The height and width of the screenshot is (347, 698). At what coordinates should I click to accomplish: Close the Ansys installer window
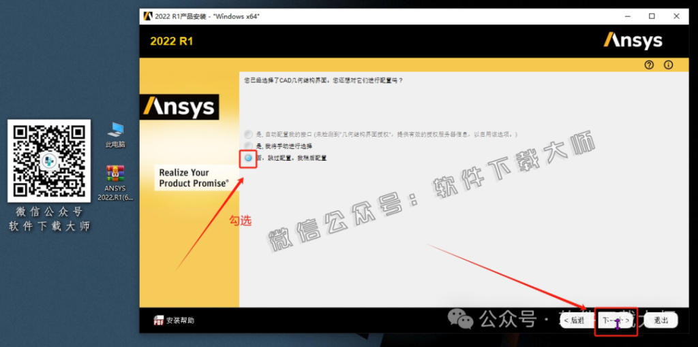tap(676, 16)
